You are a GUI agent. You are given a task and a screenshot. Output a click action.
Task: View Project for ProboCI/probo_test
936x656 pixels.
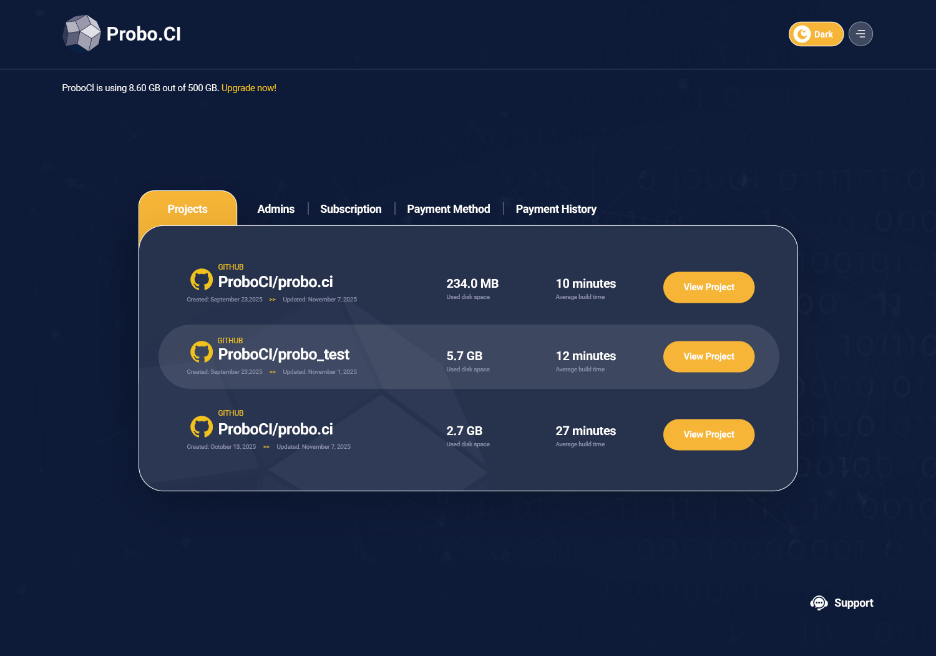coord(709,356)
